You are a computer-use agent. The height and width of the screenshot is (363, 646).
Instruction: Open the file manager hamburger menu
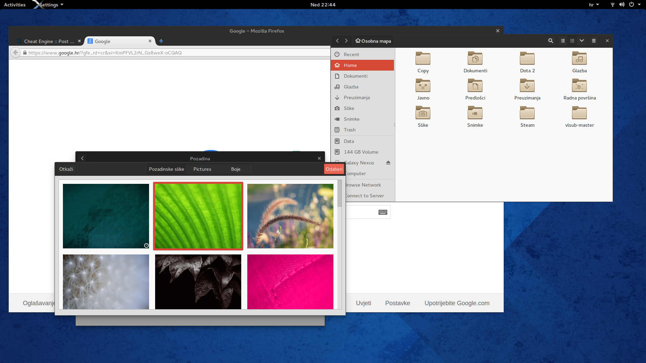(594, 41)
